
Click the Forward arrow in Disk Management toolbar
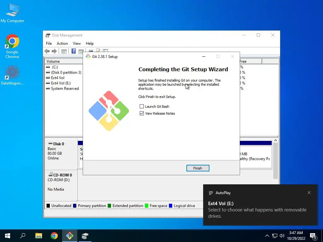tap(54, 51)
